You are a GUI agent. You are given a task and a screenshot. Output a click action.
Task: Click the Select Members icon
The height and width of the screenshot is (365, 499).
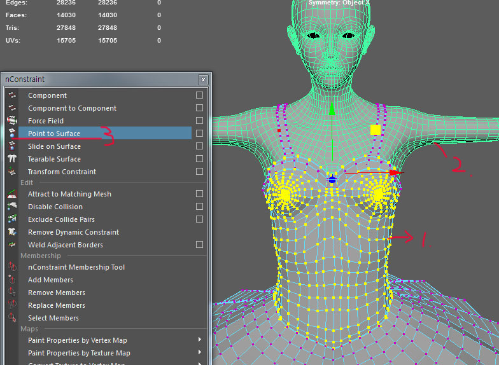pos(12,318)
